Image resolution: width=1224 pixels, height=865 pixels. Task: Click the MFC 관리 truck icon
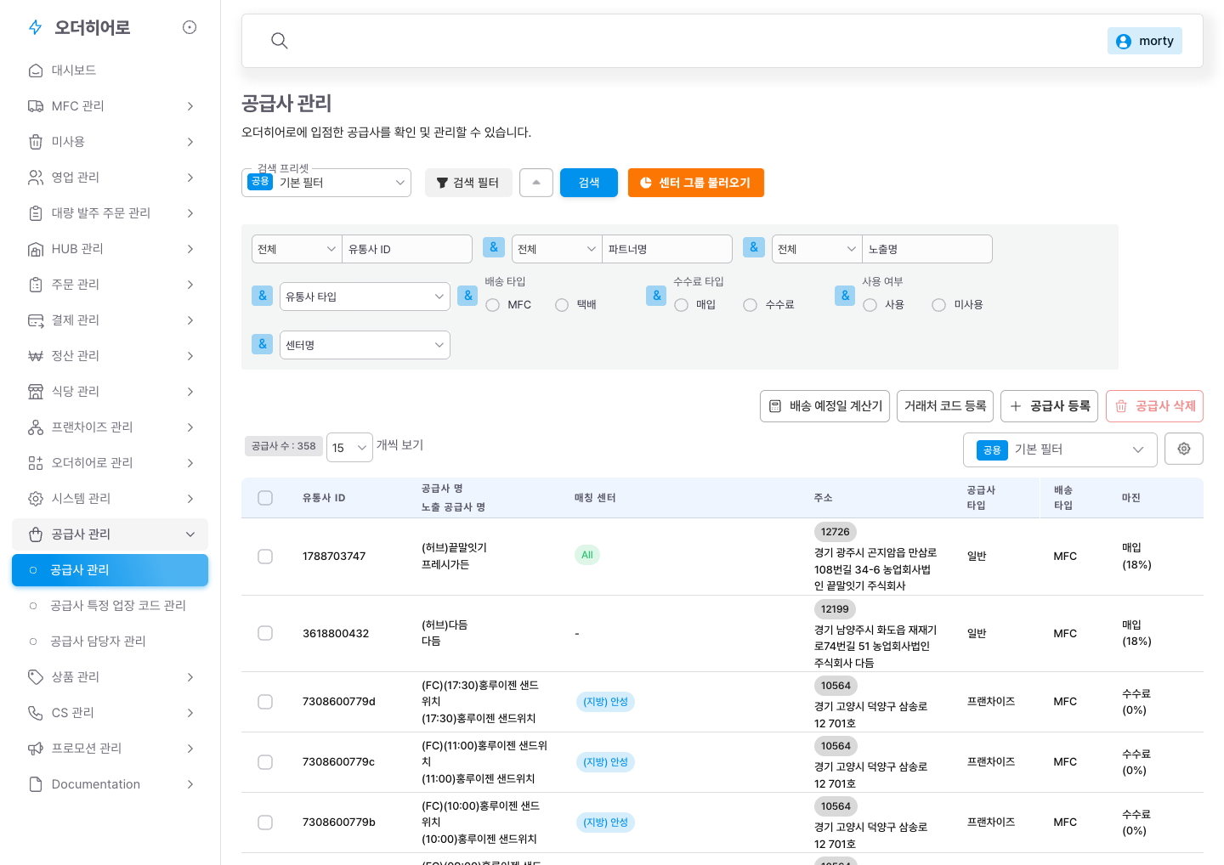36,106
